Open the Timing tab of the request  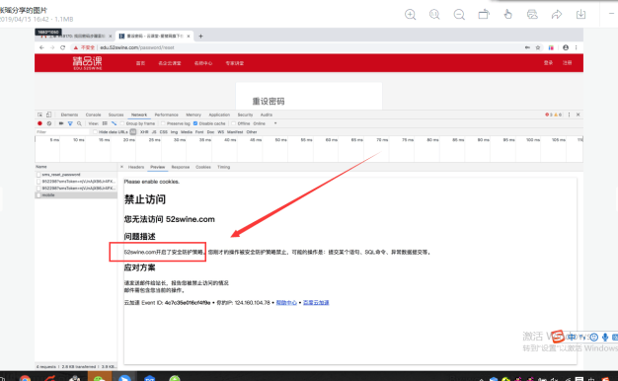point(223,167)
